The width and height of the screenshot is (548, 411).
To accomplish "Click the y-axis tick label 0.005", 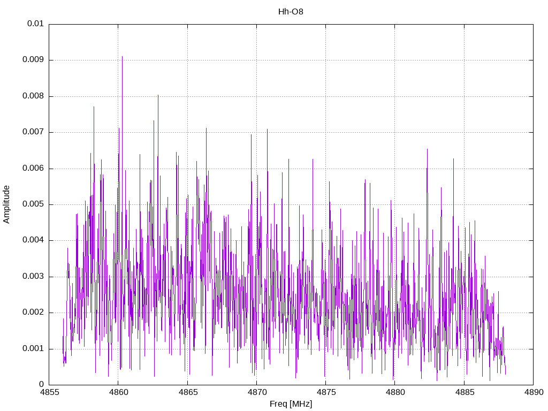I will [33, 204].
